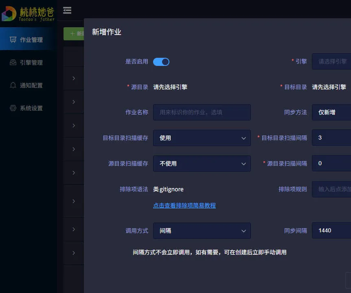
Task: Click the 作业名称 name input field
Action: [x=202, y=112]
